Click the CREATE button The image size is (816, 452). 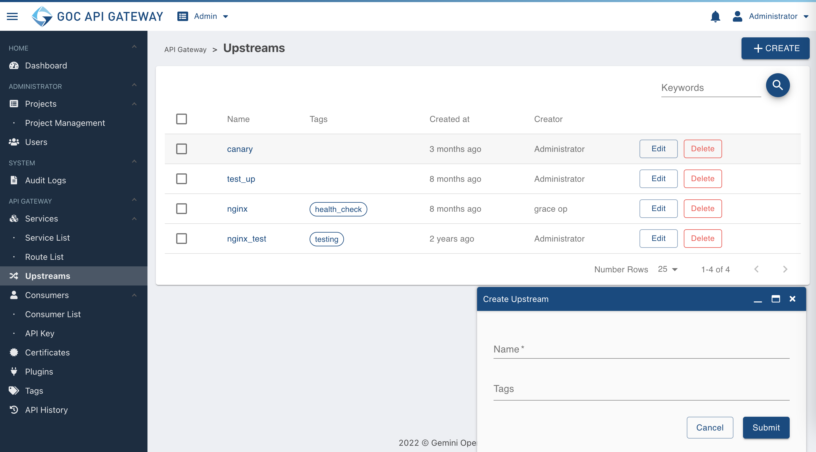coord(775,48)
